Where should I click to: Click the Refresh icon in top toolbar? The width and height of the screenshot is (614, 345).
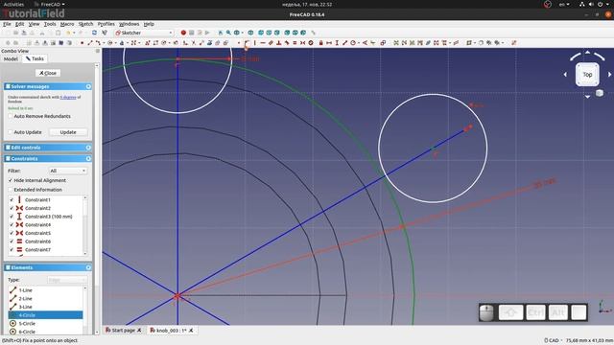tap(94, 33)
